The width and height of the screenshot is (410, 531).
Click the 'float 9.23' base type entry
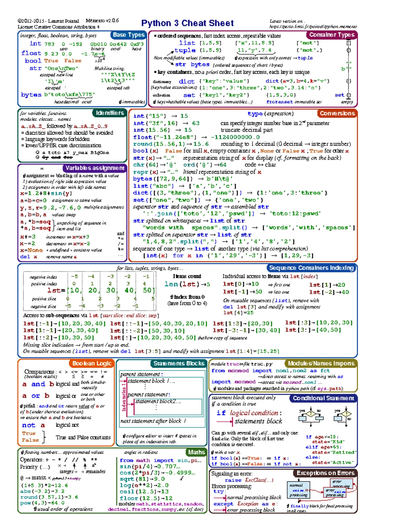click(x=40, y=53)
